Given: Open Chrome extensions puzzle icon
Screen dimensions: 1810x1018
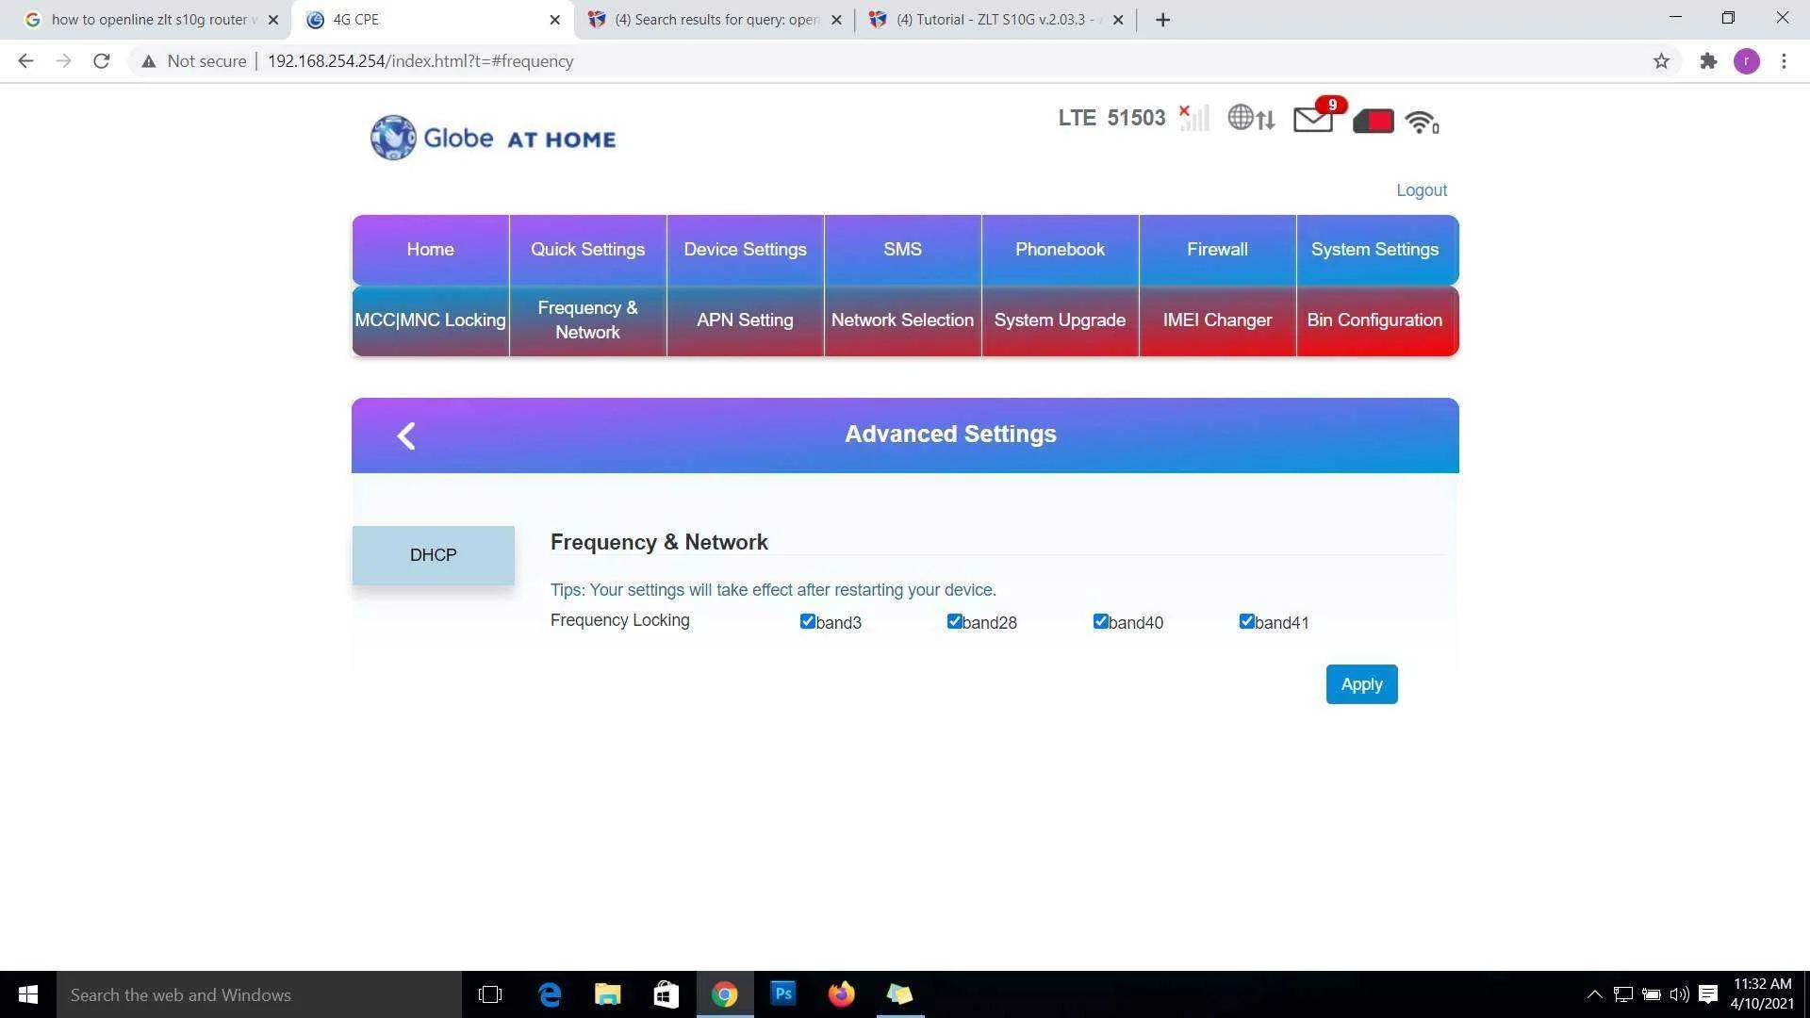Looking at the screenshot, I should (1708, 61).
